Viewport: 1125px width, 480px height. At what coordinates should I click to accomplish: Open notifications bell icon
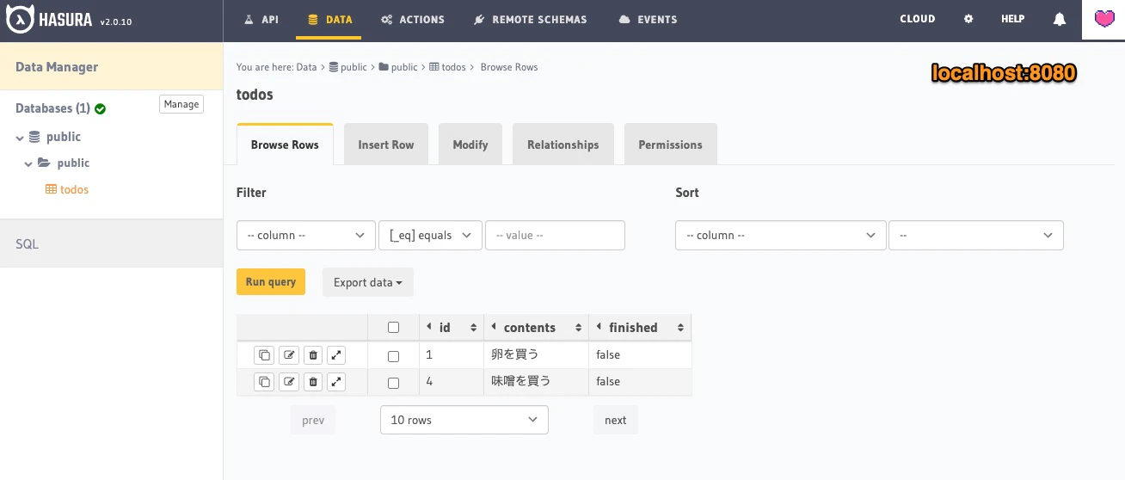coord(1060,19)
